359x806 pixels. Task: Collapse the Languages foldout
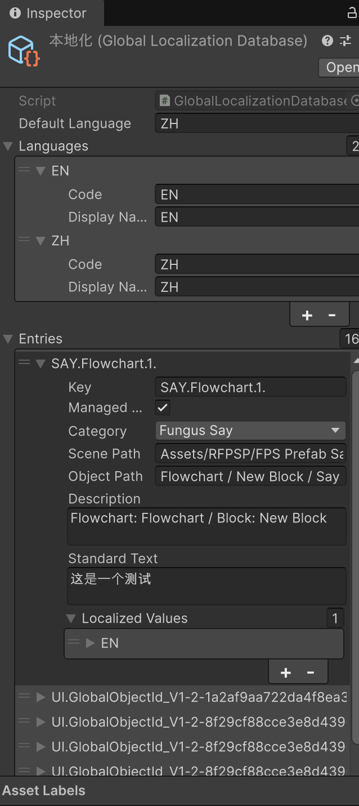click(8, 147)
